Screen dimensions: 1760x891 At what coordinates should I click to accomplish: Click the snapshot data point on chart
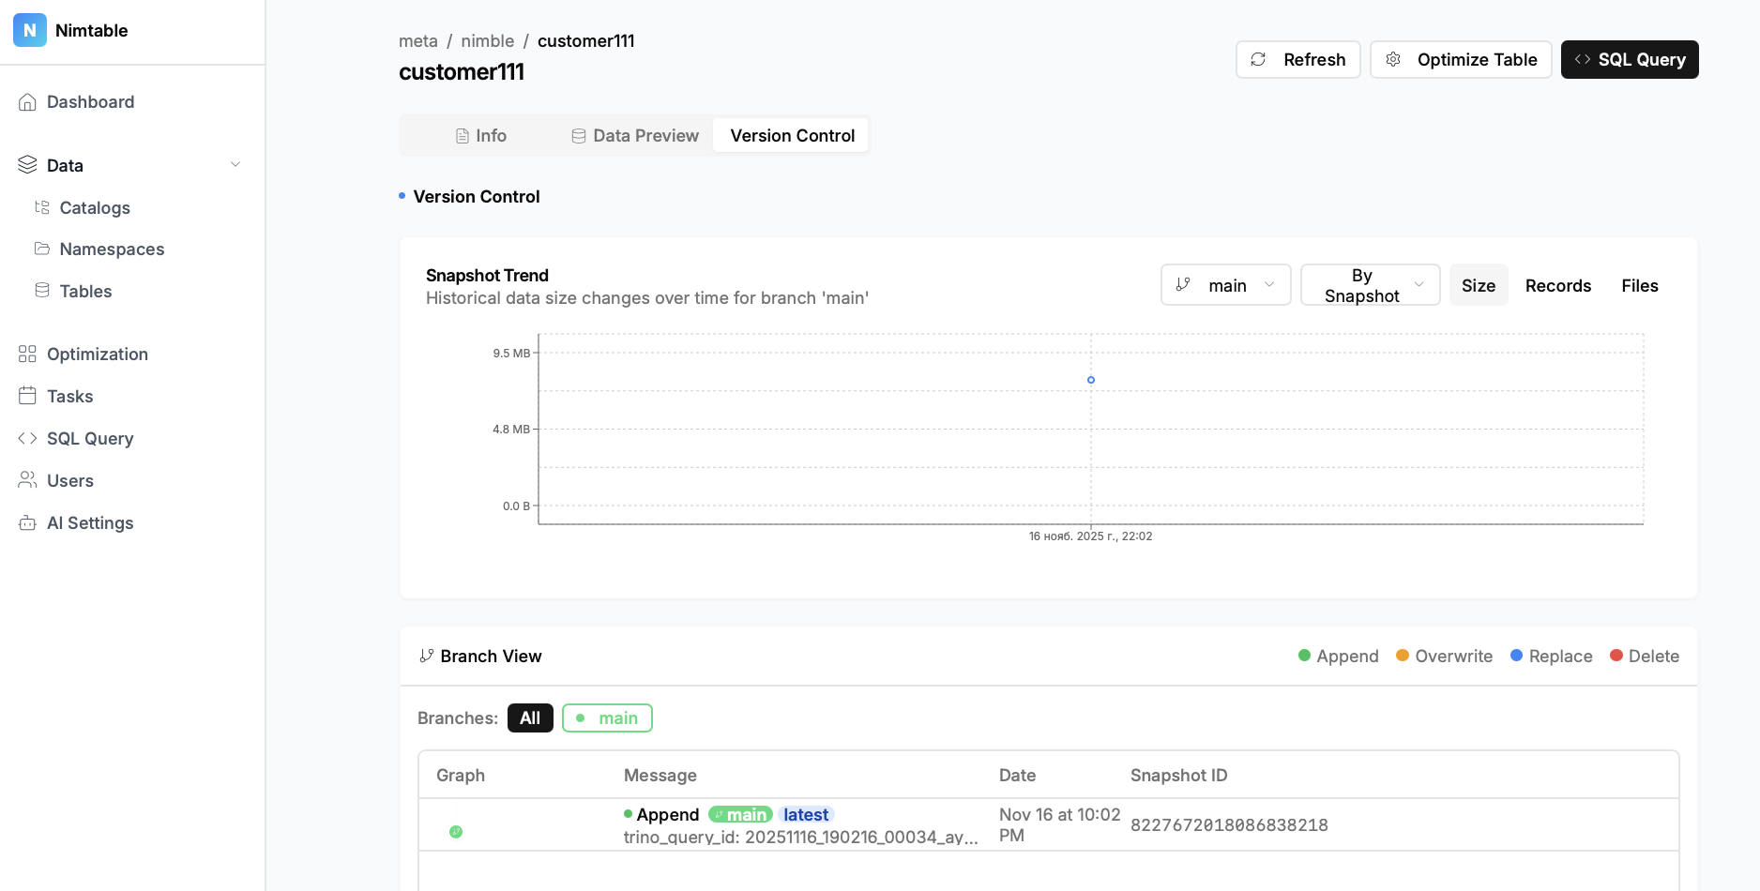point(1090,380)
